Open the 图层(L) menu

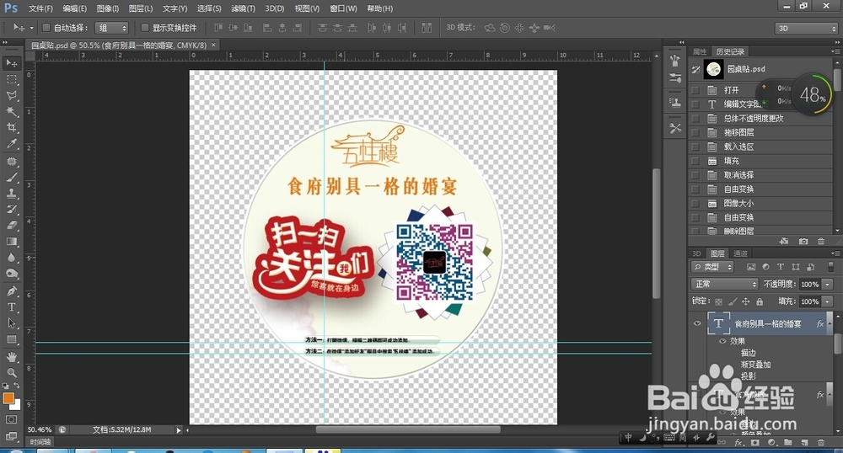[141, 8]
